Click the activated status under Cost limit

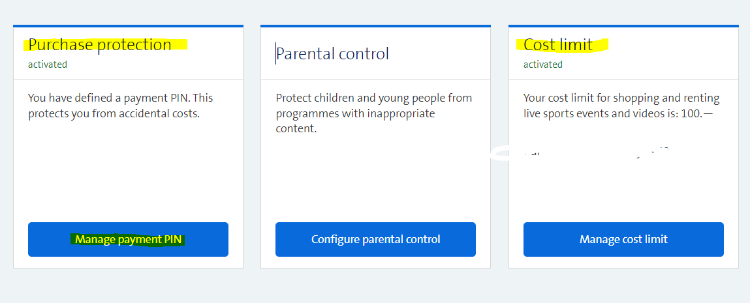tap(543, 65)
